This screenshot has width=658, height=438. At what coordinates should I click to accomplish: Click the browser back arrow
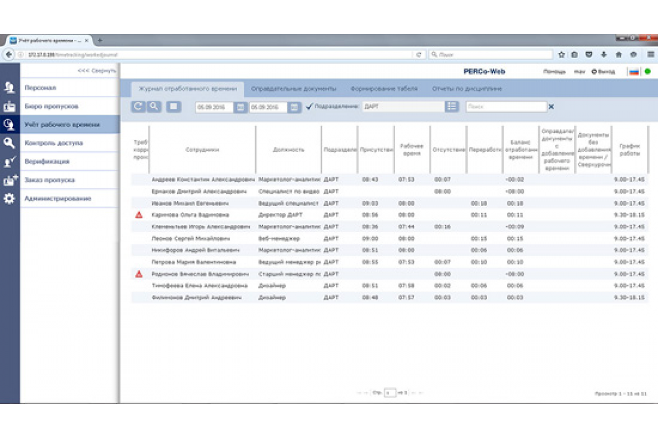click(9, 55)
